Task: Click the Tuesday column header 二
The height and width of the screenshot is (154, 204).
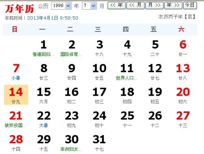Action: (x=70, y=29)
